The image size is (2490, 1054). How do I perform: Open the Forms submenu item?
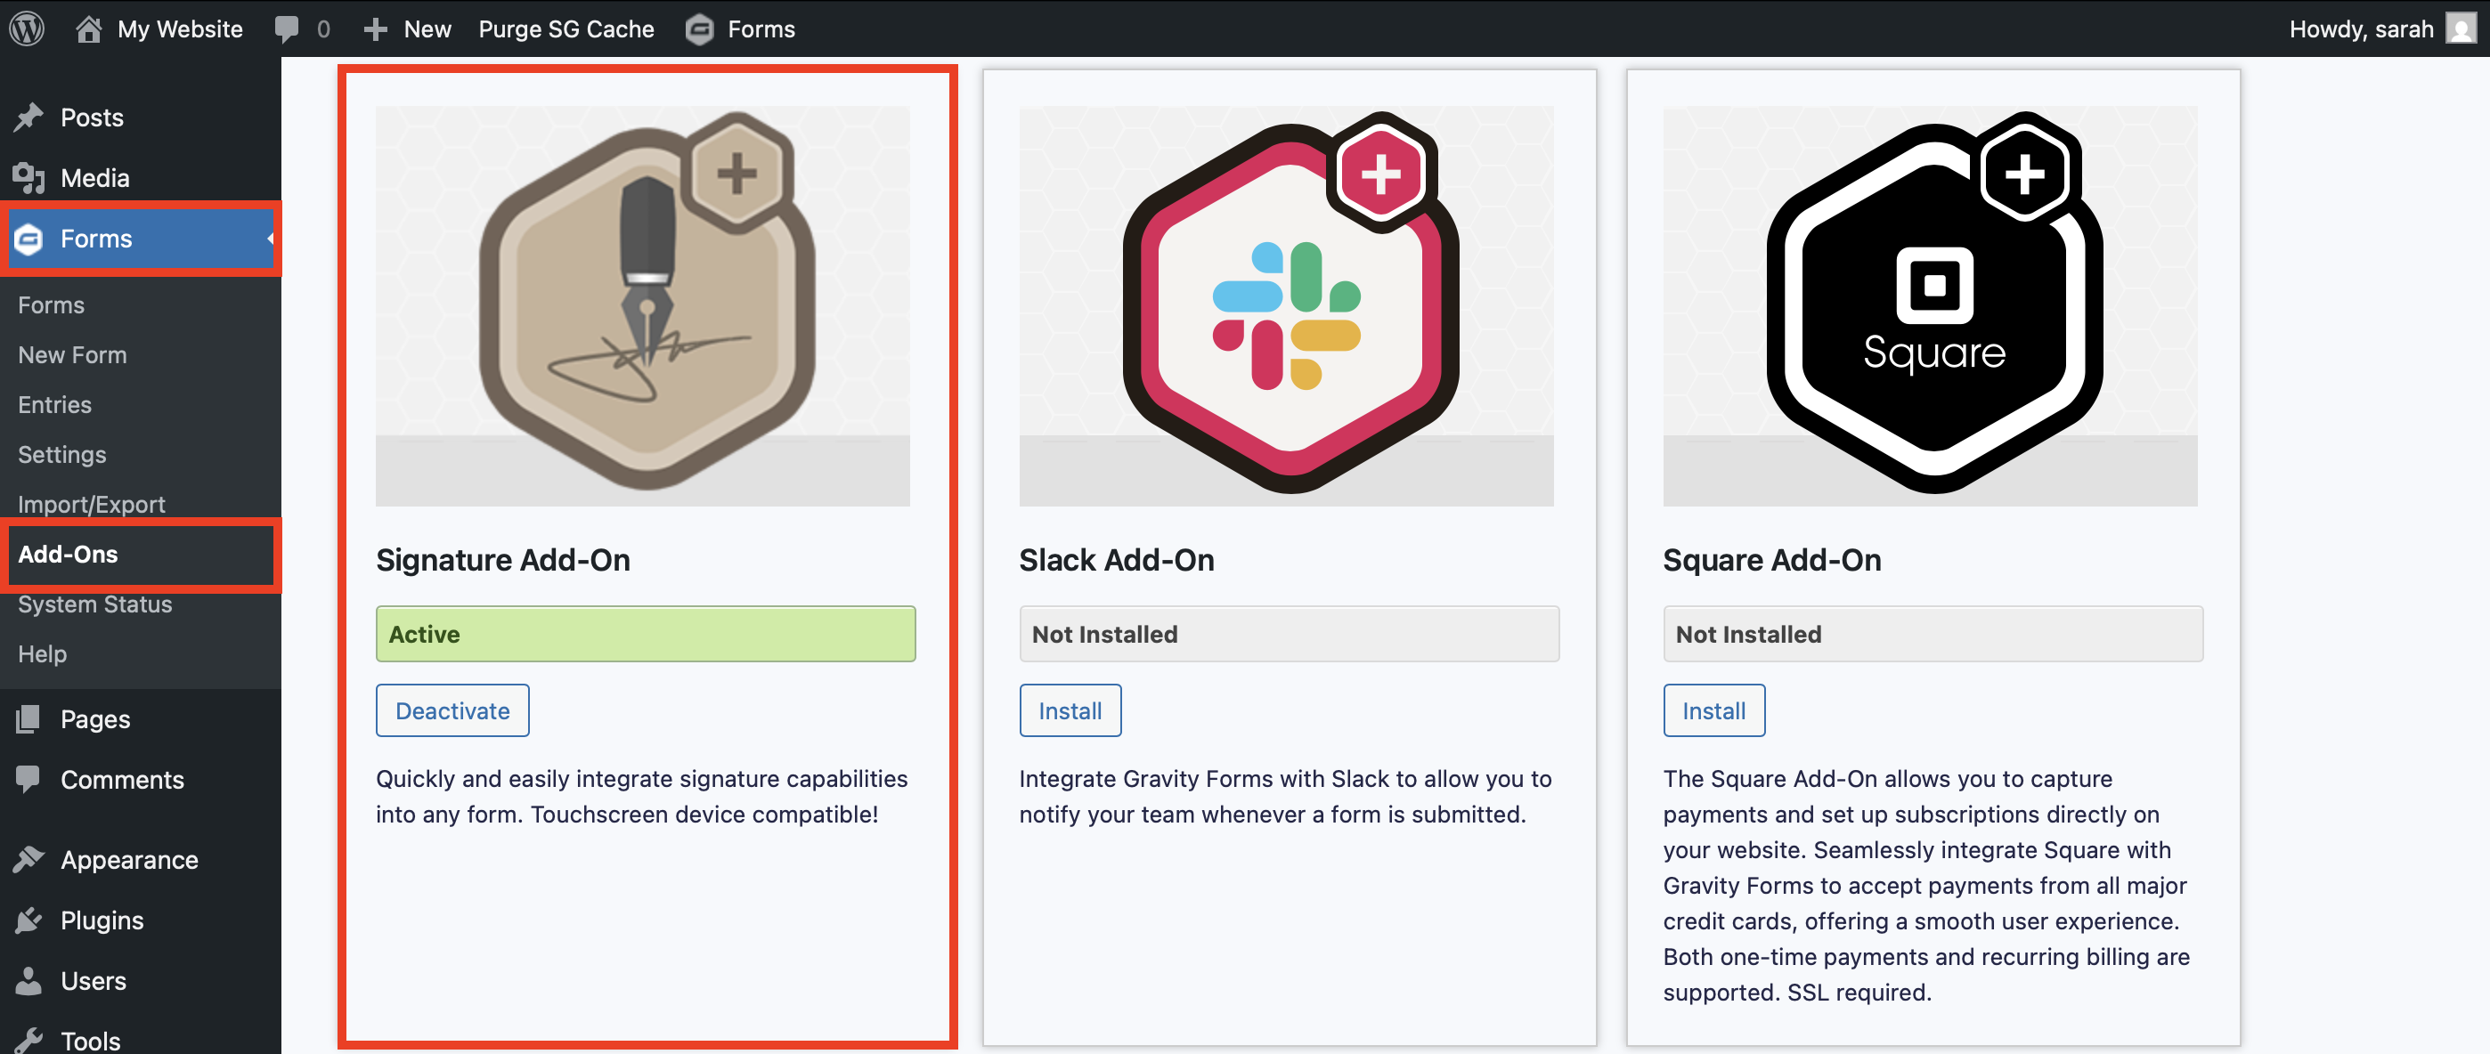click(x=52, y=304)
